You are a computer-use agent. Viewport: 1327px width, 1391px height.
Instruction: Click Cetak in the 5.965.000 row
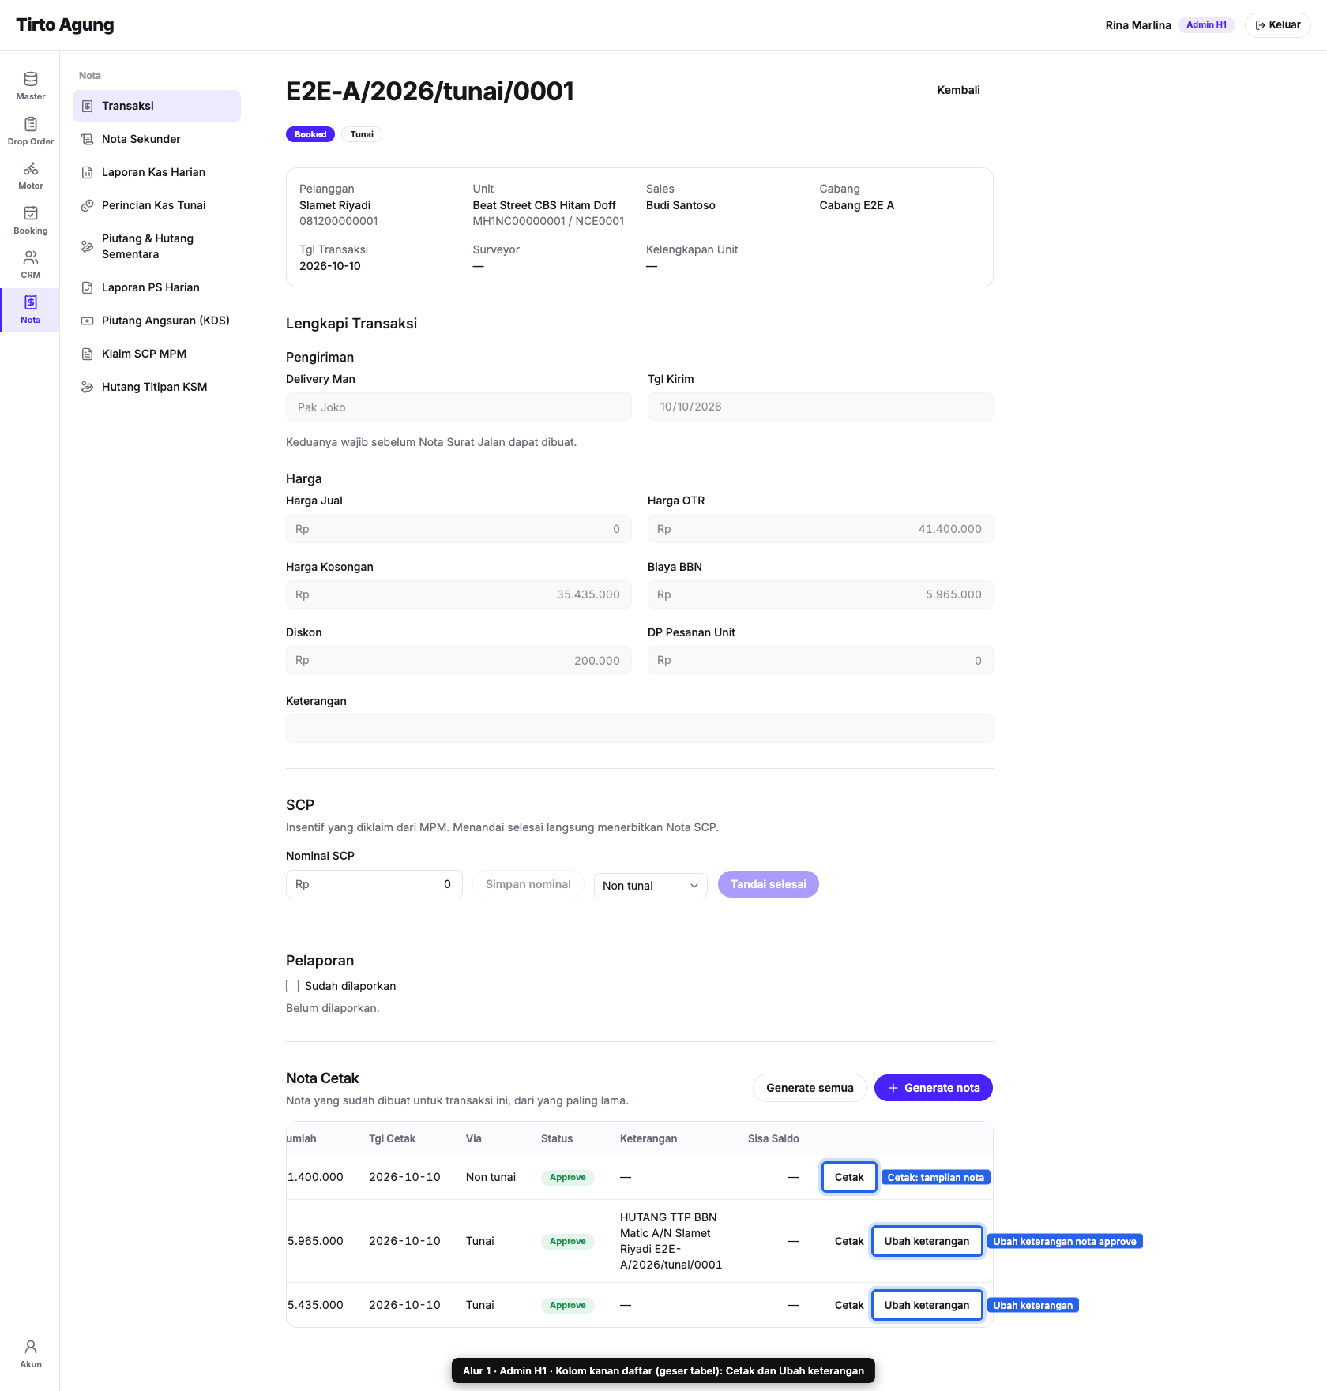click(849, 1241)
